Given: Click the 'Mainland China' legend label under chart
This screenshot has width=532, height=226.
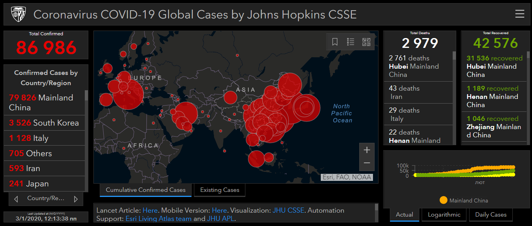Looking at the screenshot, I should click(469, 200).
